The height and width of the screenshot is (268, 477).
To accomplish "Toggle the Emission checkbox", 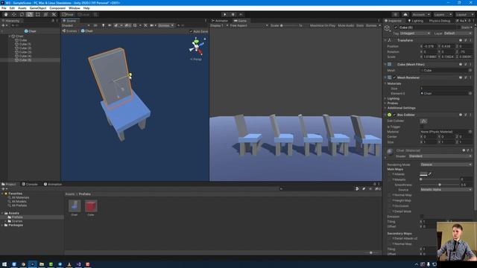I will [x=422, y=217].
